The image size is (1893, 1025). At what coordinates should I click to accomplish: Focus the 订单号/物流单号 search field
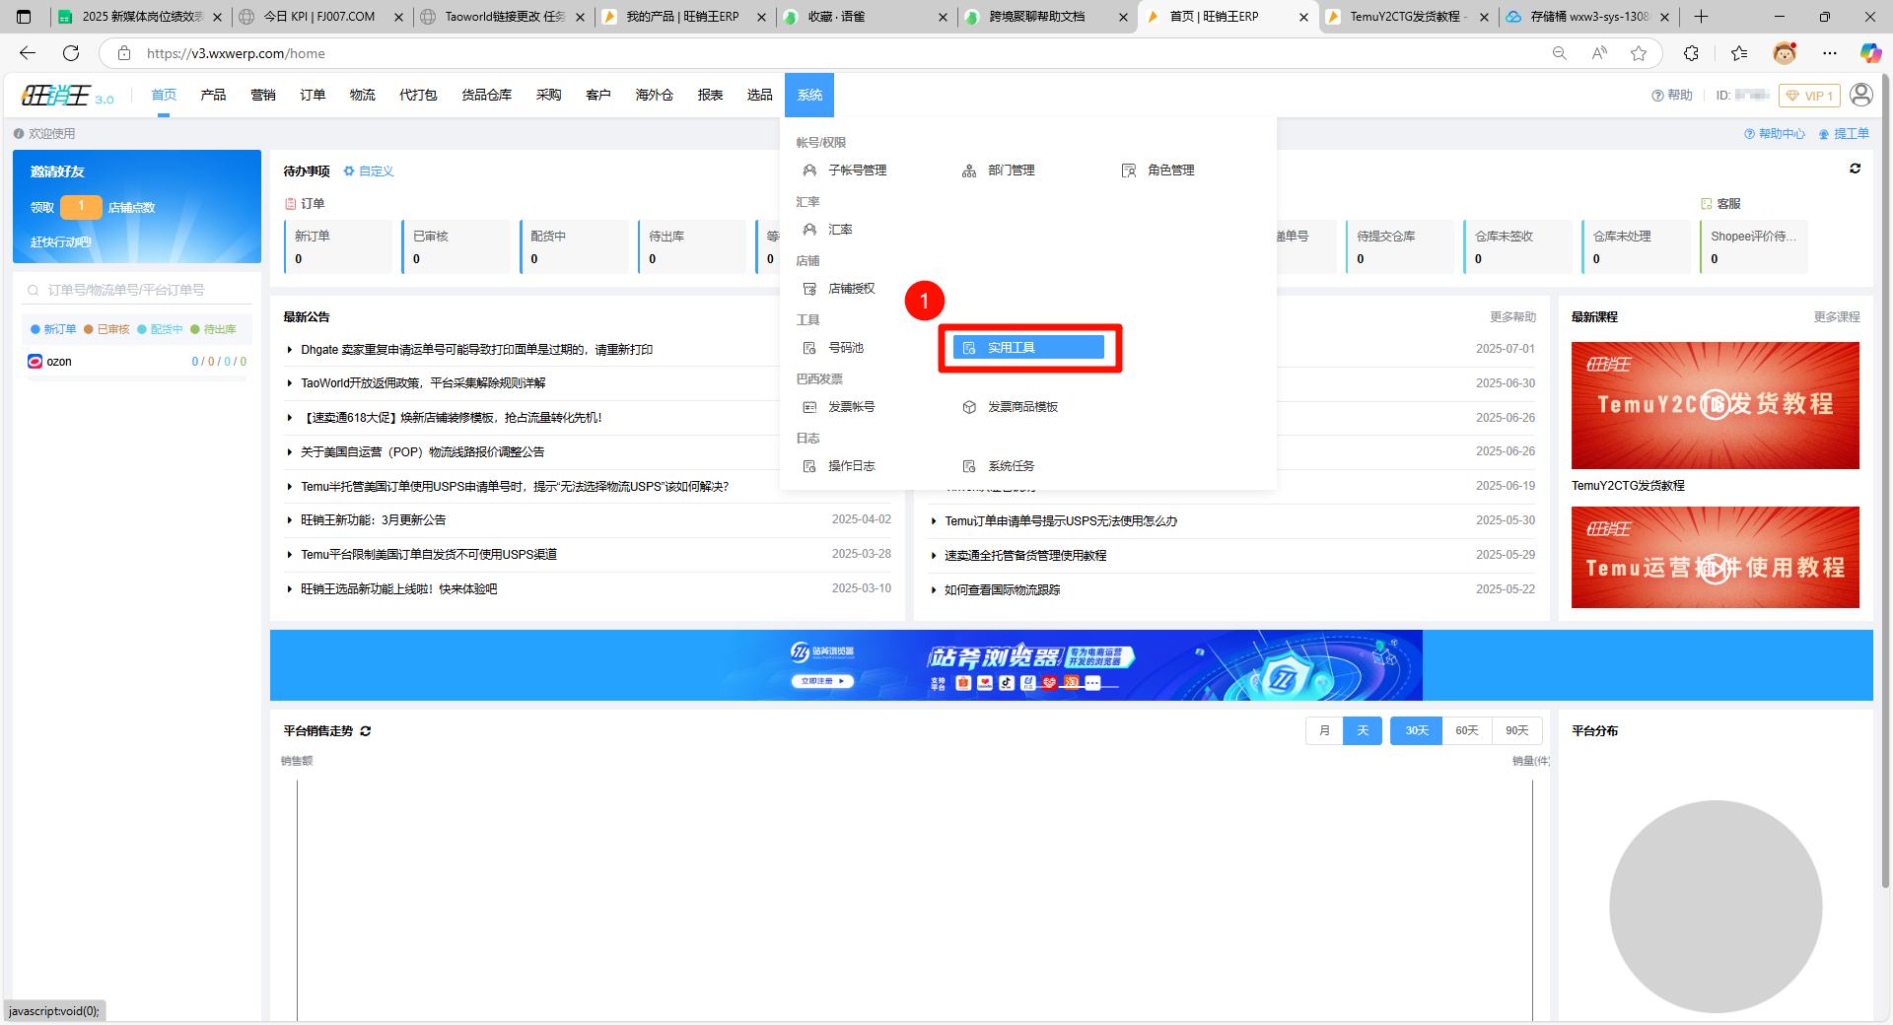(136, 290)
